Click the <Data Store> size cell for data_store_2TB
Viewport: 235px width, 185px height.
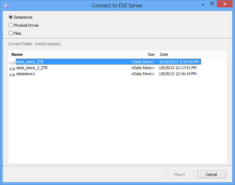[x=143, y=62]
